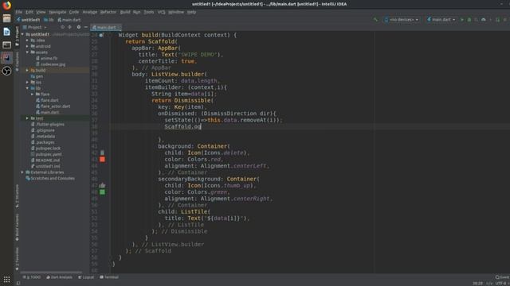Open the VCS menu
Viewport: 510px width, 286px height.
coord(161,12)
